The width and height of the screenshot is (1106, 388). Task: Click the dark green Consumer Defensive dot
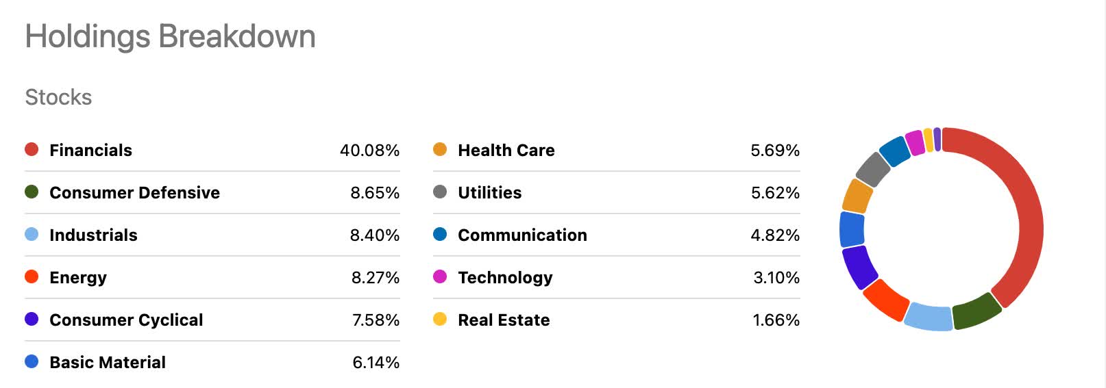pyautogui.click(x=32, y=192)
